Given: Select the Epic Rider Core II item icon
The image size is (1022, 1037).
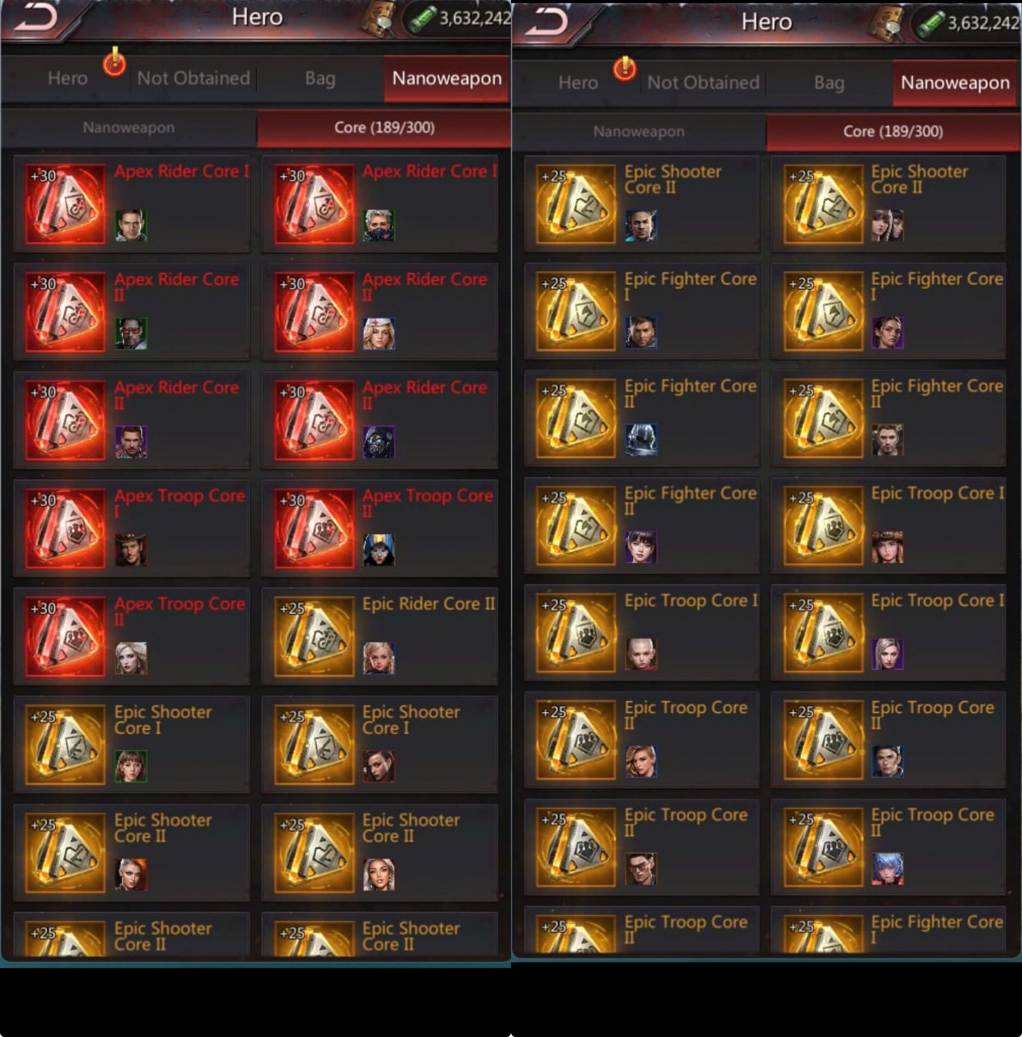Looking at the screenshot, I should 314,637.
